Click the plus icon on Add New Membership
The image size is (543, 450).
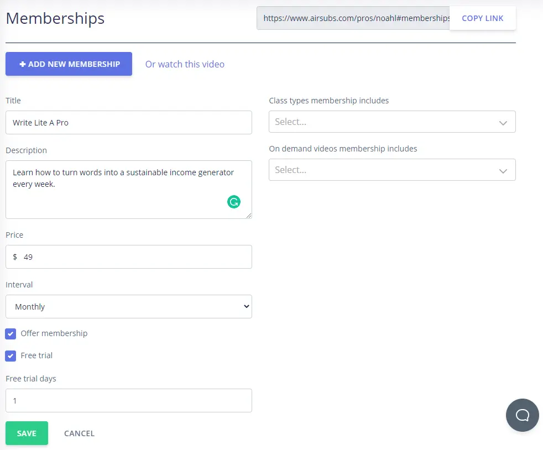click(23, 64)
